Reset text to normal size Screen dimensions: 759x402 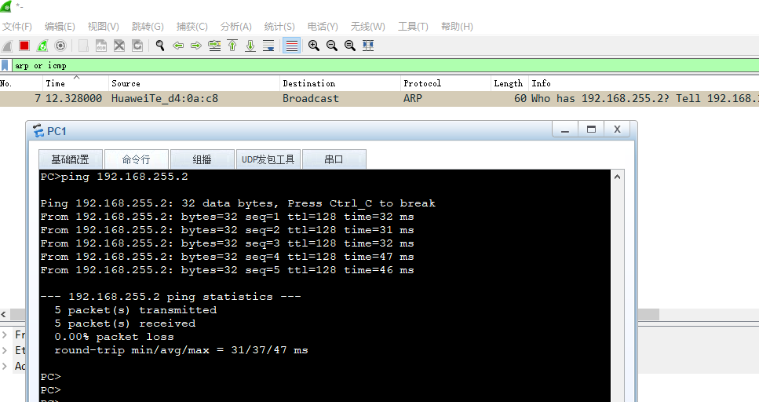click(349, 46)
